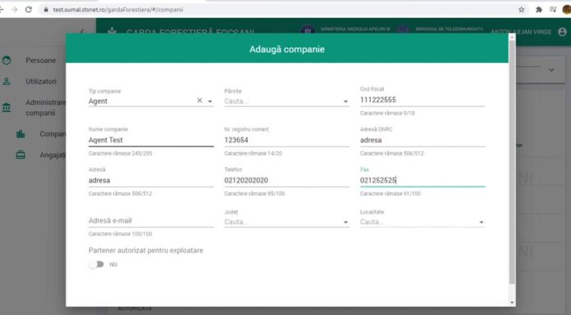Screen dimensions: 571x315
Task: Click the Persoane sidebar face icon
Action: pyautogui.click(x=7, y=61)
